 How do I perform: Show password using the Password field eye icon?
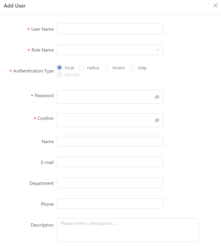tap(157, 97)
